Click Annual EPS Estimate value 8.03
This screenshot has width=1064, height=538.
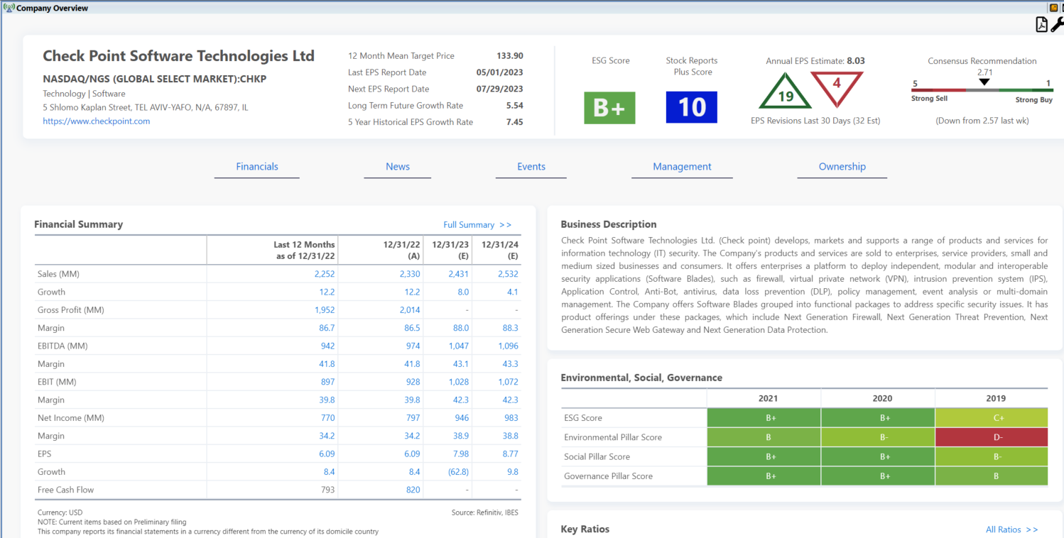click(856, 61)
